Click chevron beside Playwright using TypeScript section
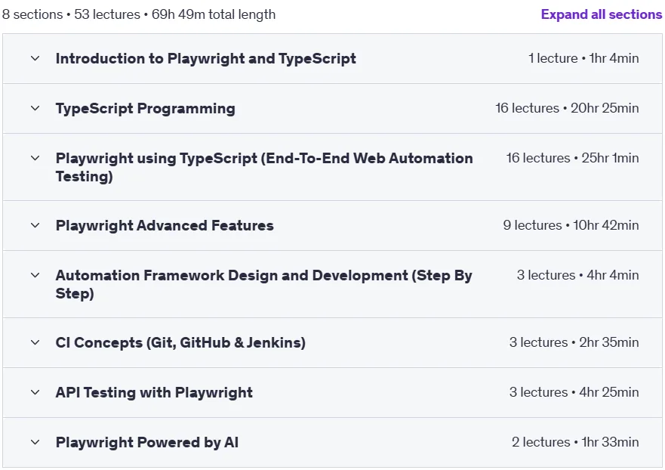Image resolution: width=665 pixels, height=470 pixels. pyautogui.click(x=35, y=159)
